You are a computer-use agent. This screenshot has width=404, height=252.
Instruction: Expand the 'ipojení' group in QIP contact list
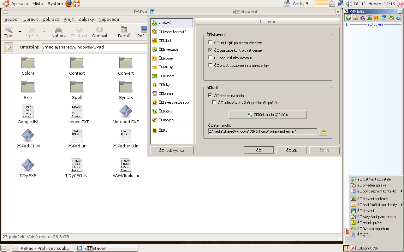[347, 24]
